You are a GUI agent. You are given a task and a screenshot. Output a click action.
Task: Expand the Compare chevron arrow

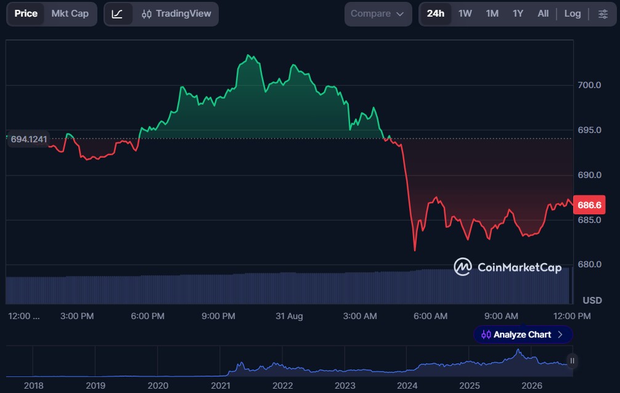coord(400,14)
